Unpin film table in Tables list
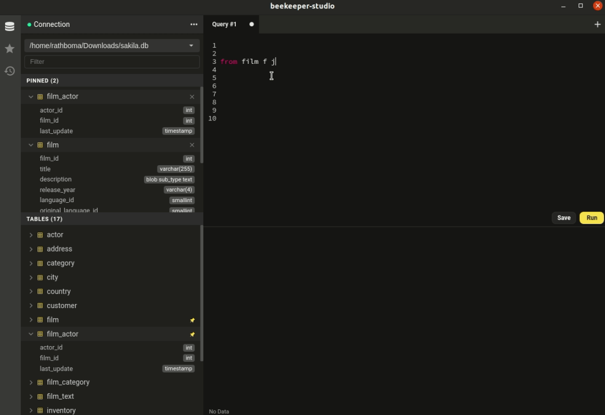This screenshot has width=605, height=415. [x=192, y=320]
